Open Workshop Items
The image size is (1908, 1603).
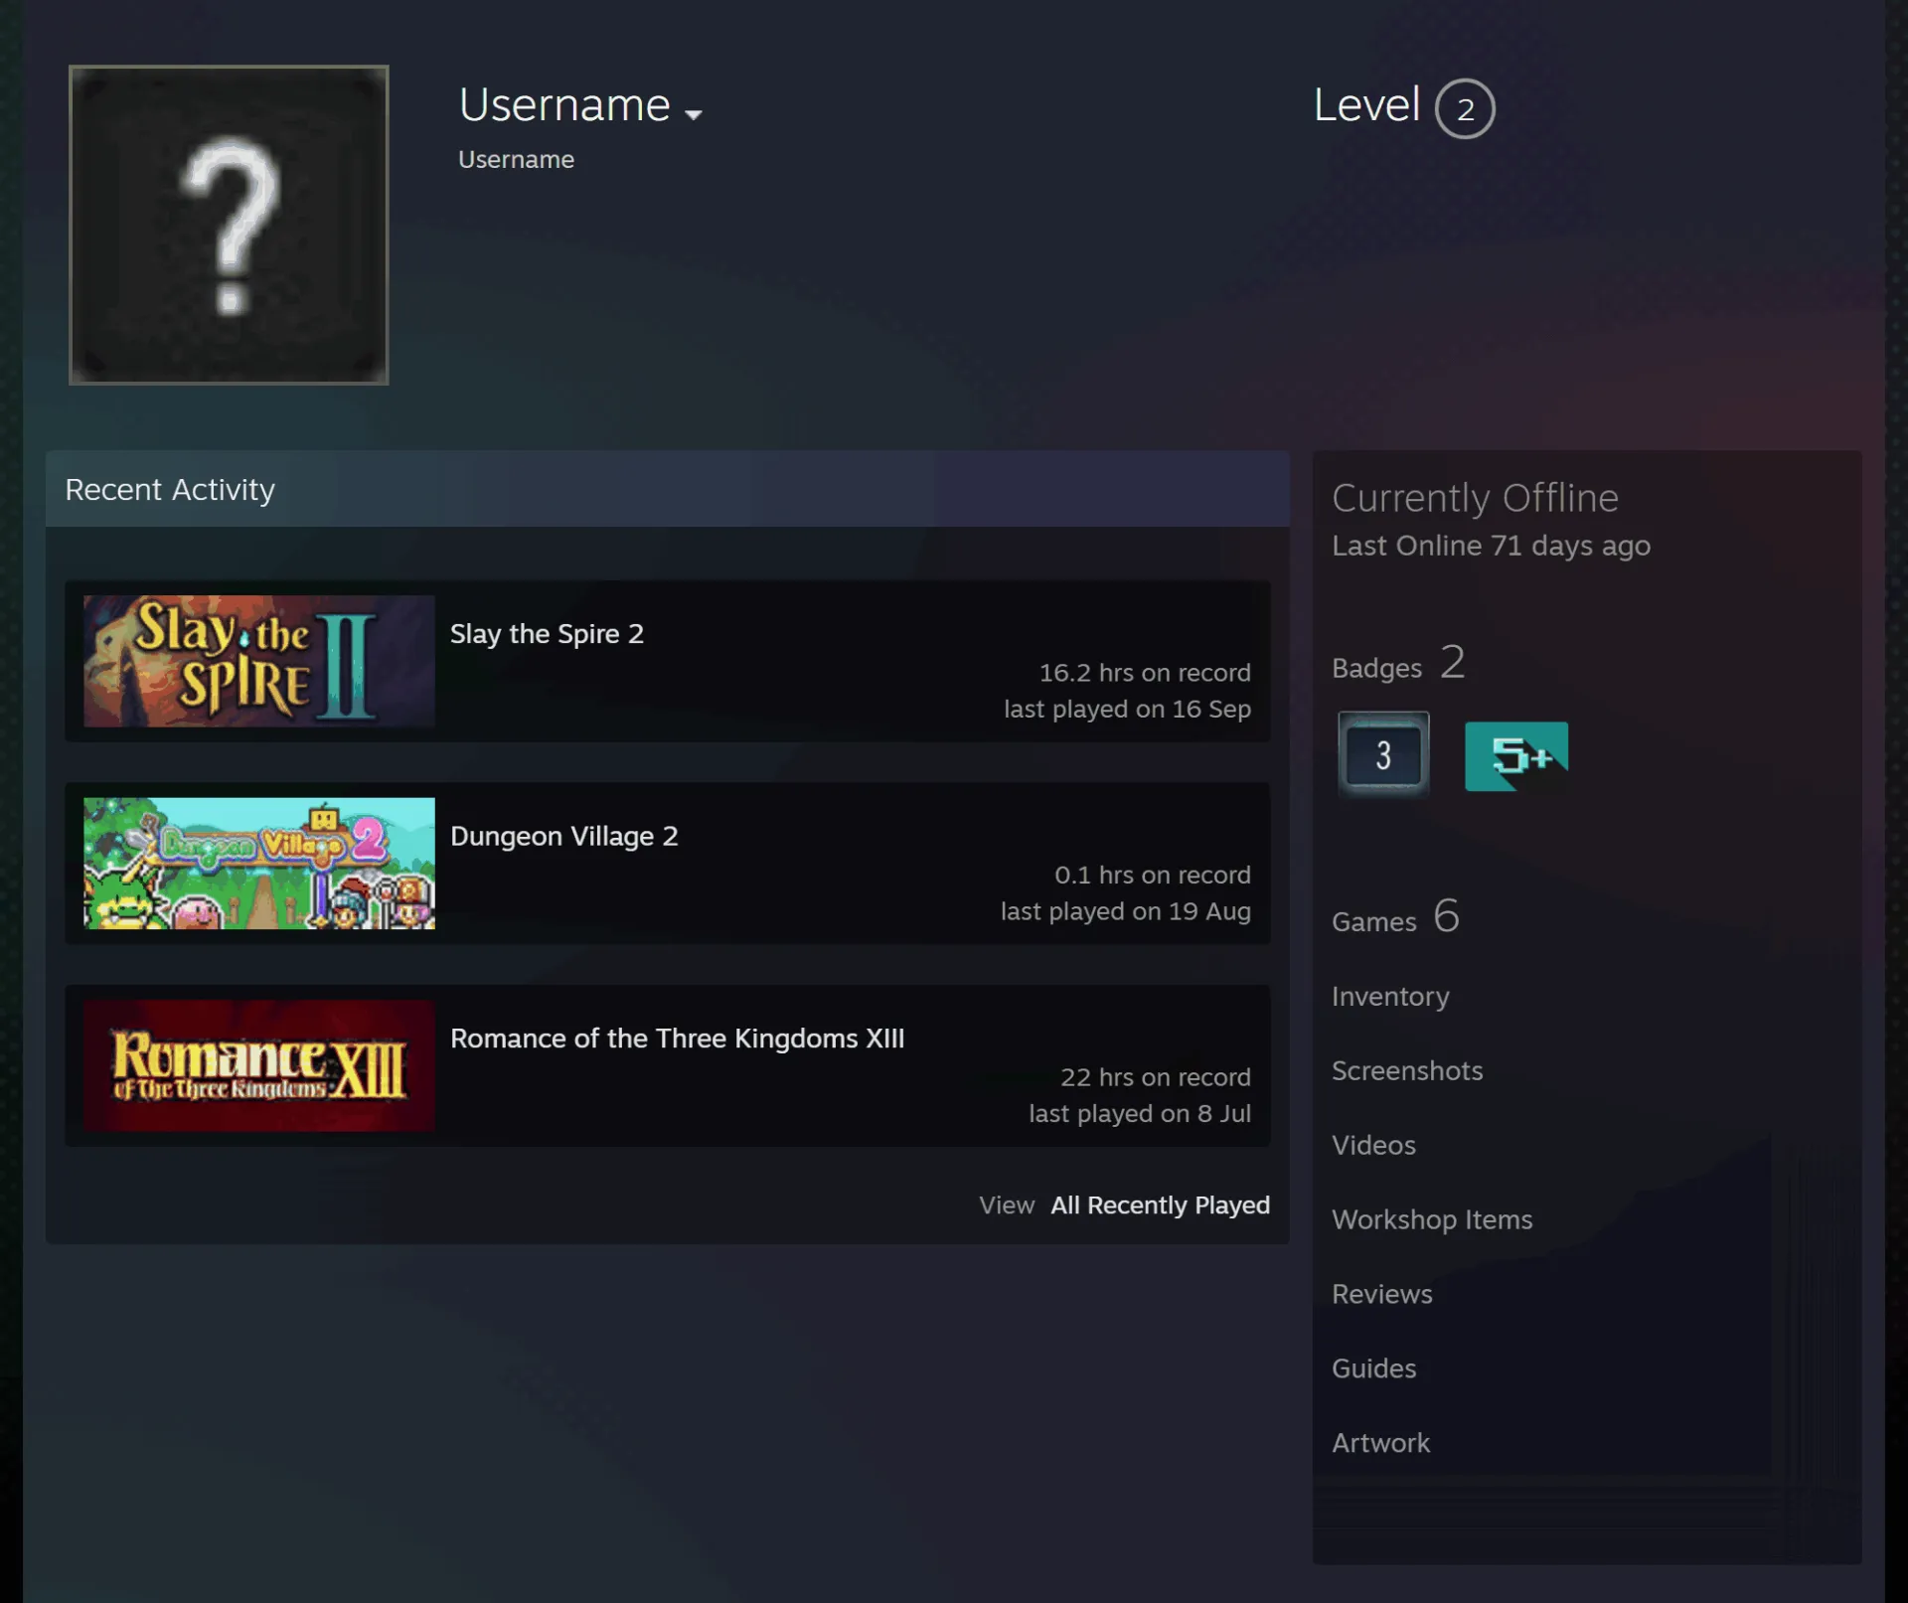(1432, 1219)
